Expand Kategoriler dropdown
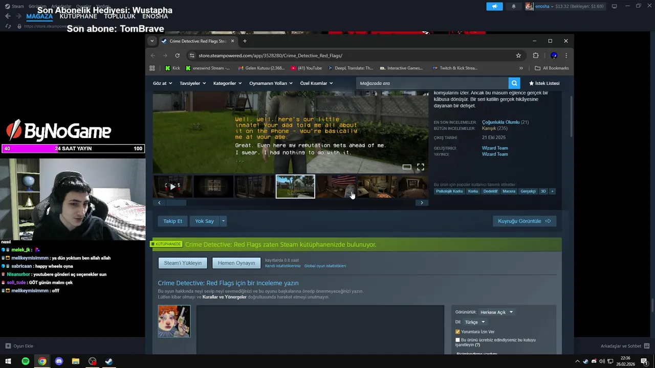 pos(227,83)
